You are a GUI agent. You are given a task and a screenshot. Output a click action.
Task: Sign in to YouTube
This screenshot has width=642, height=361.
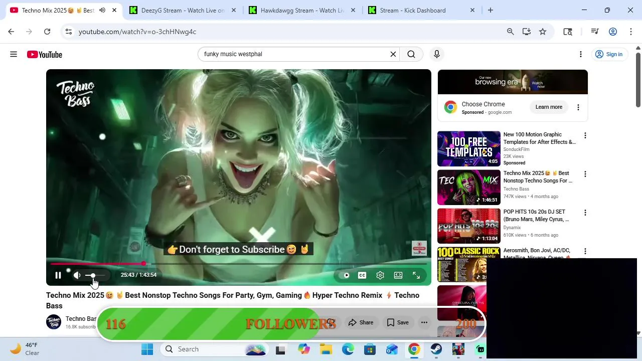tap(608, 54)
